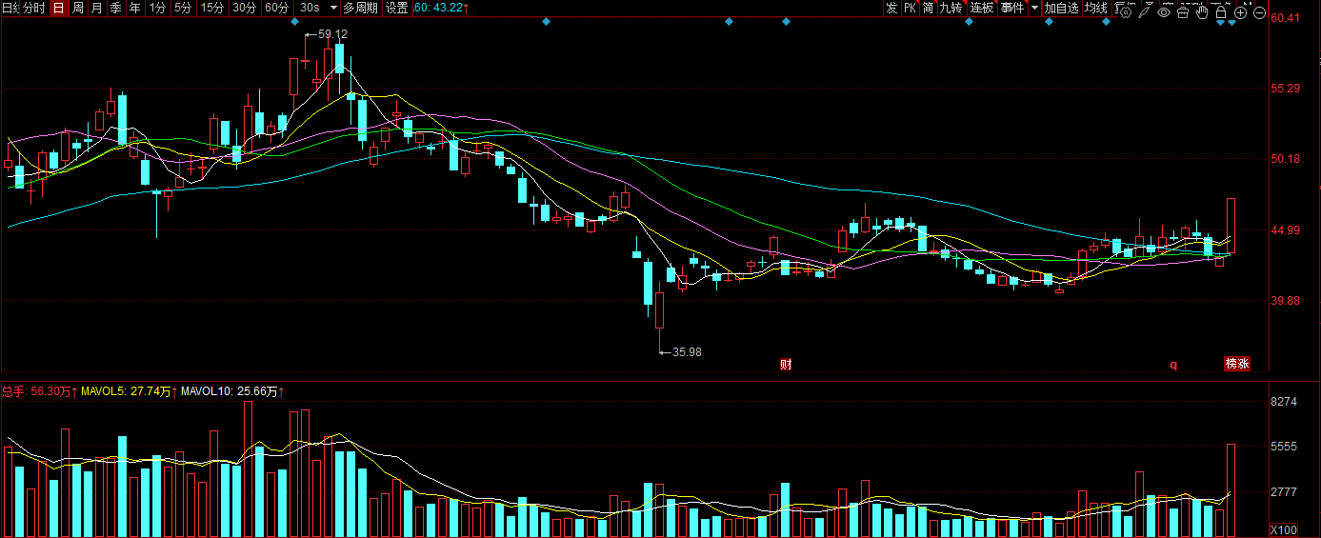This screenshot has height=538, width=1321.
Task: Toggle the eye visibility icon
Action: click(1164, 12)
